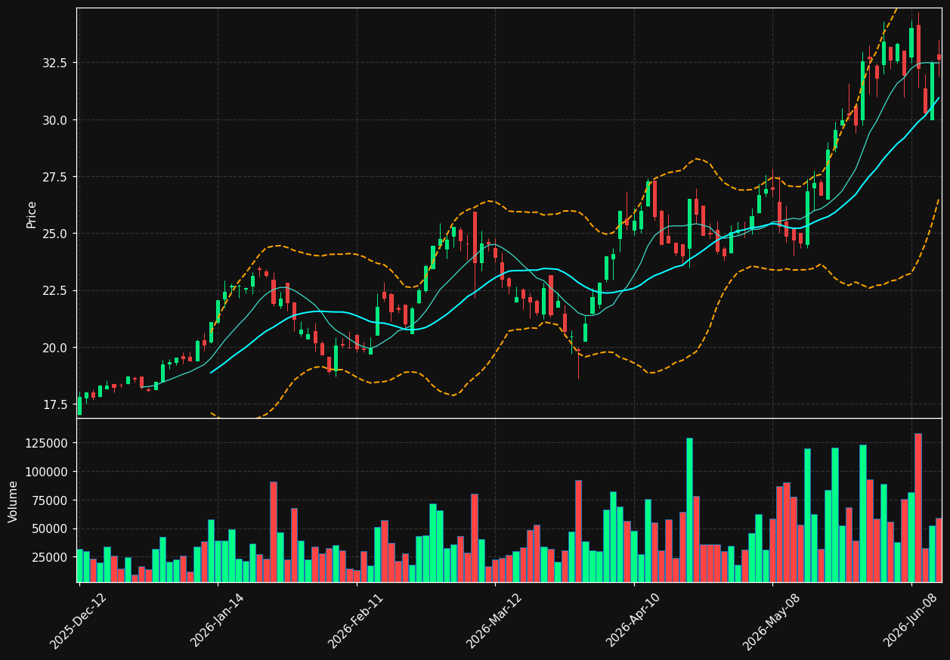950x660 pixels.
Task: Select the 32.5 price tick label
Action: point(54,63)
